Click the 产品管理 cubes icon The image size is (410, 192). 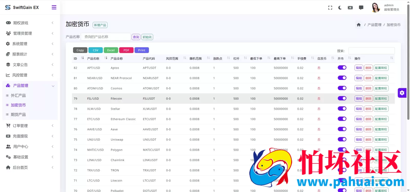pos(8,86)
